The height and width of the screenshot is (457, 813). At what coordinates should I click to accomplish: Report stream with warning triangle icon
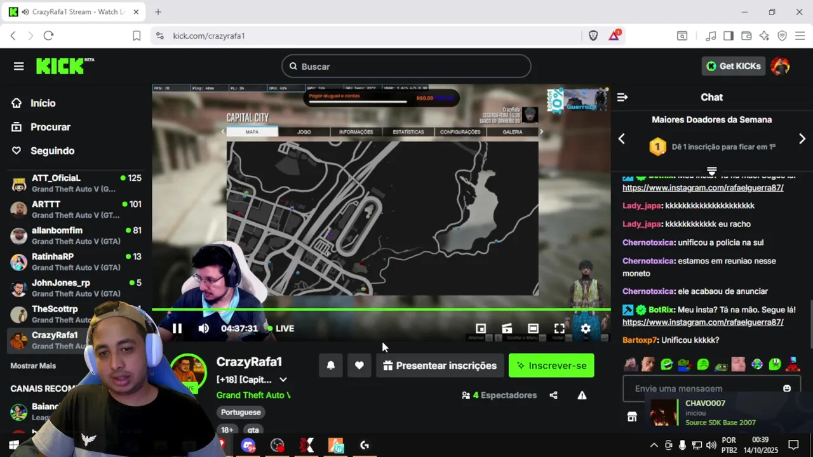pyautogui.click(x=582, y=395)
